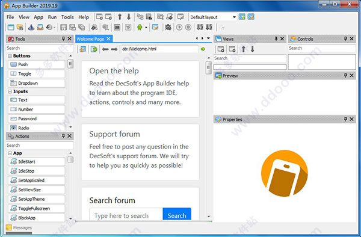Click the blue wizard hat icon
This screenshot has width=361, height=237.
click(31, 28)
